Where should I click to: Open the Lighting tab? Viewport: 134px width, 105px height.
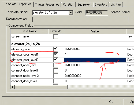coord(116,5)
